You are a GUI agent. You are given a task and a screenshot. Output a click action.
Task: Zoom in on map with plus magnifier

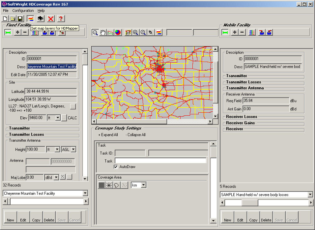pos(136,33)
